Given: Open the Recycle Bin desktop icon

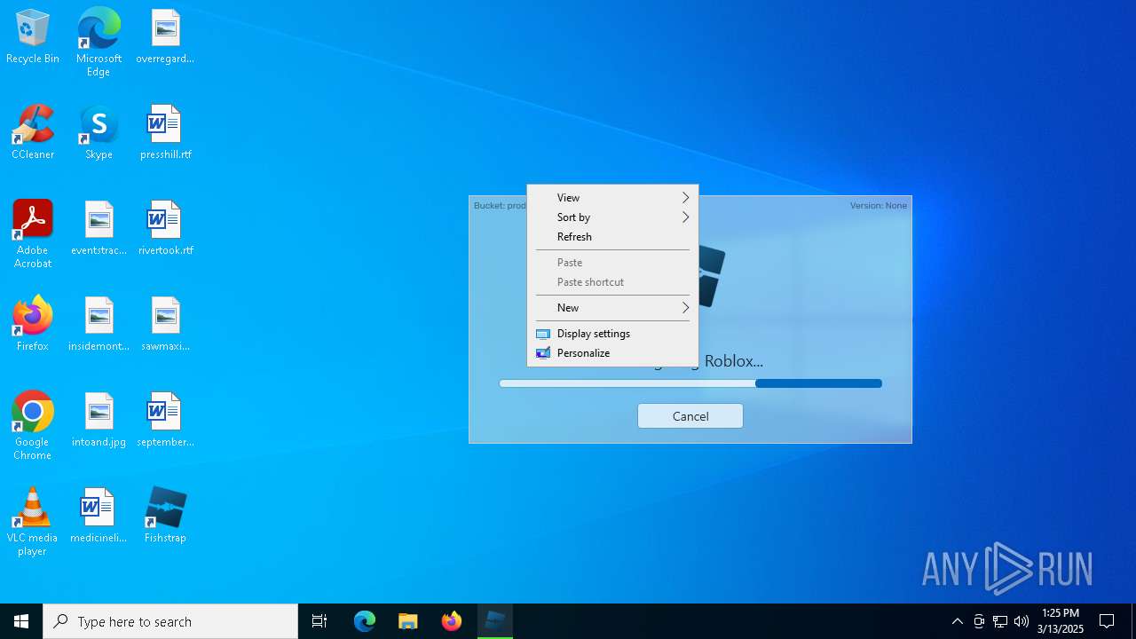Looking at the screenshot, I should tap(33, 37).
